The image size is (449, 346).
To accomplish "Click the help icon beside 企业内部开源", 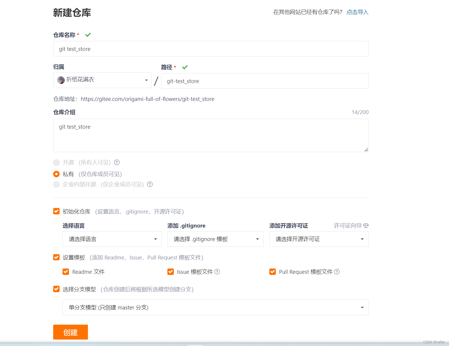I will pos(150,184).
